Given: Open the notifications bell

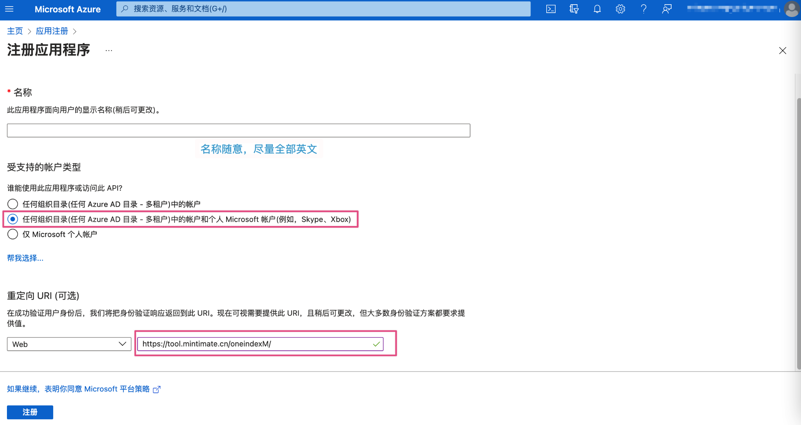Looking at the screenshot, I should pyautogui.click(x=597, y=9).
